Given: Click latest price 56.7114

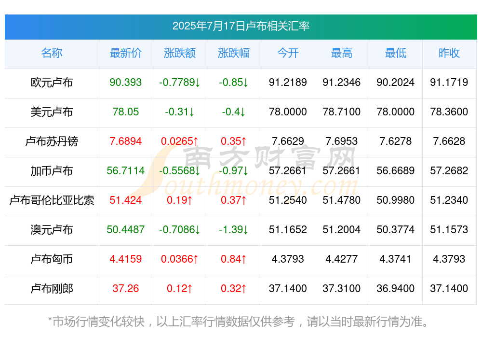Looking at the screenshot, I should tap(125, 170).
